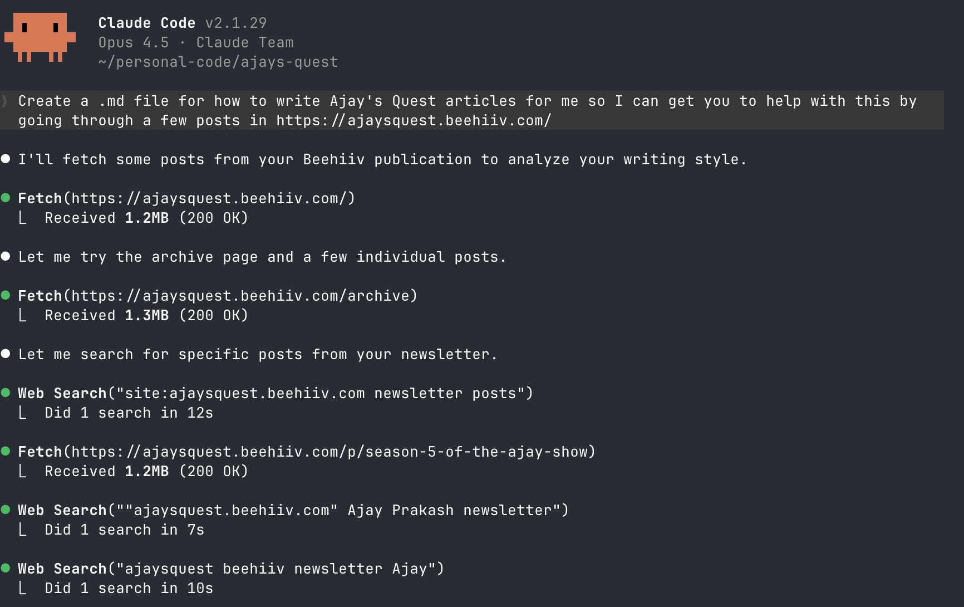Click the white bullet before "Let me search for specific posts"
This screenshot has width=964, height=607.
6,354
